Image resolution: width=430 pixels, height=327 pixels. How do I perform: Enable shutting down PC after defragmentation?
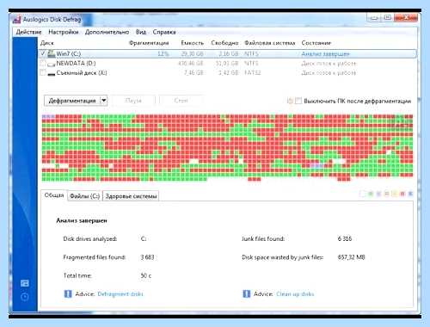[x=298, y=101]
